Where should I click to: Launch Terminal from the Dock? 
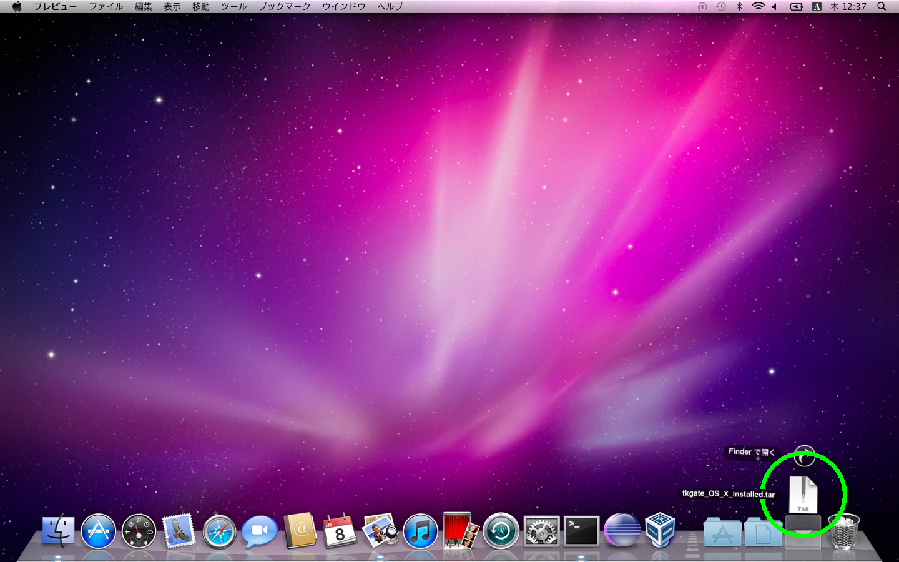tap(581, 531)
